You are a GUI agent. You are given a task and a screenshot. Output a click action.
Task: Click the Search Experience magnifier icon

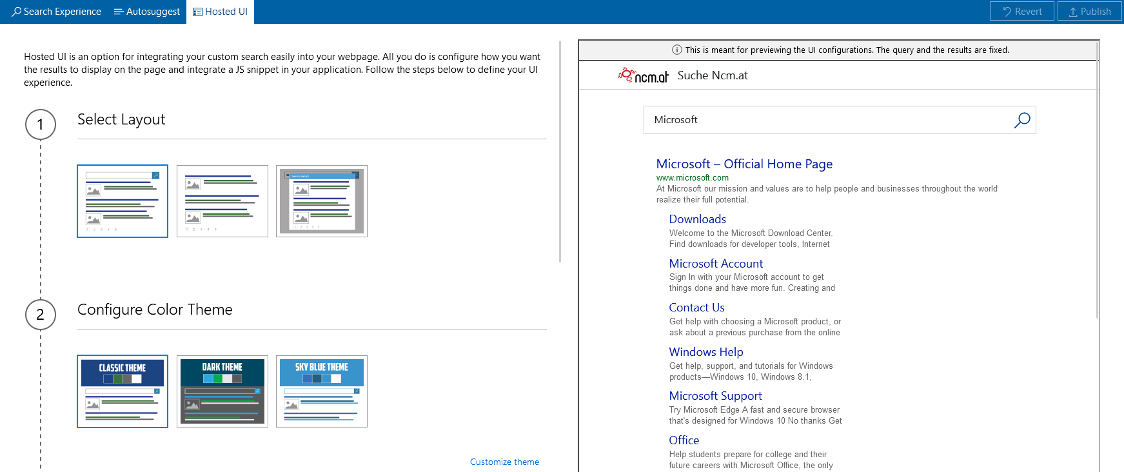17,12
